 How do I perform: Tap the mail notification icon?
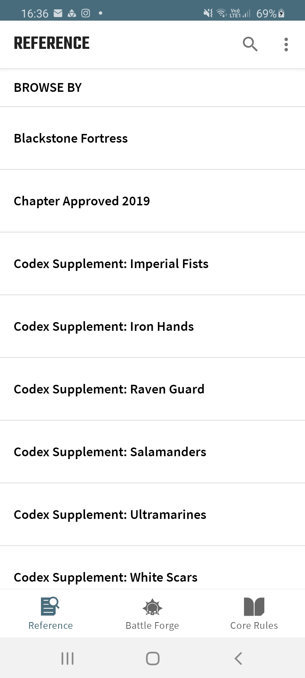58,13
